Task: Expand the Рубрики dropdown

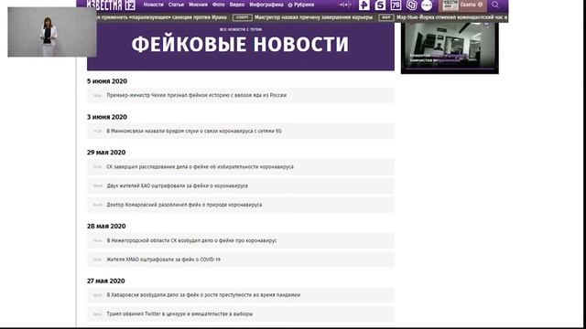Action: coord(301,5)
